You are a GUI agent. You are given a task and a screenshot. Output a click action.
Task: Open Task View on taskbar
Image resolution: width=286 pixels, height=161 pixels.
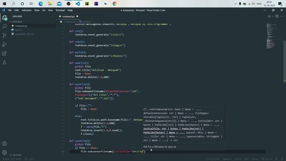pyautogui.click(x=31, y=4)
